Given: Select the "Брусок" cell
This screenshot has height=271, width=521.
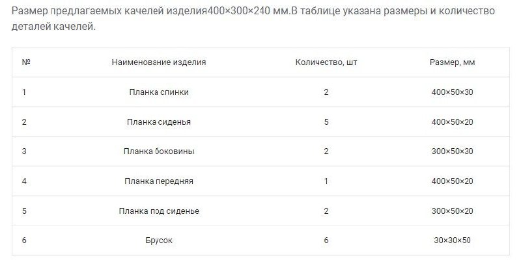Looking at the screenshot, I should tap(159, 240).
